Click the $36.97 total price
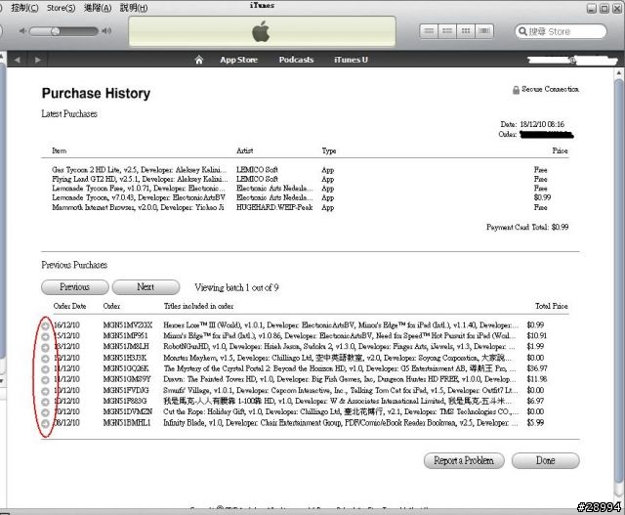Viewport: 625px width, 515px height. [x=537, y=368]
